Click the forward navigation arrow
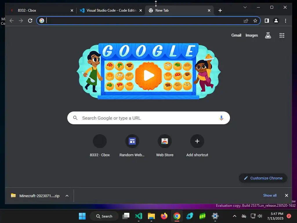Screen dimensions: 297x223 click(x=21, y=21)
